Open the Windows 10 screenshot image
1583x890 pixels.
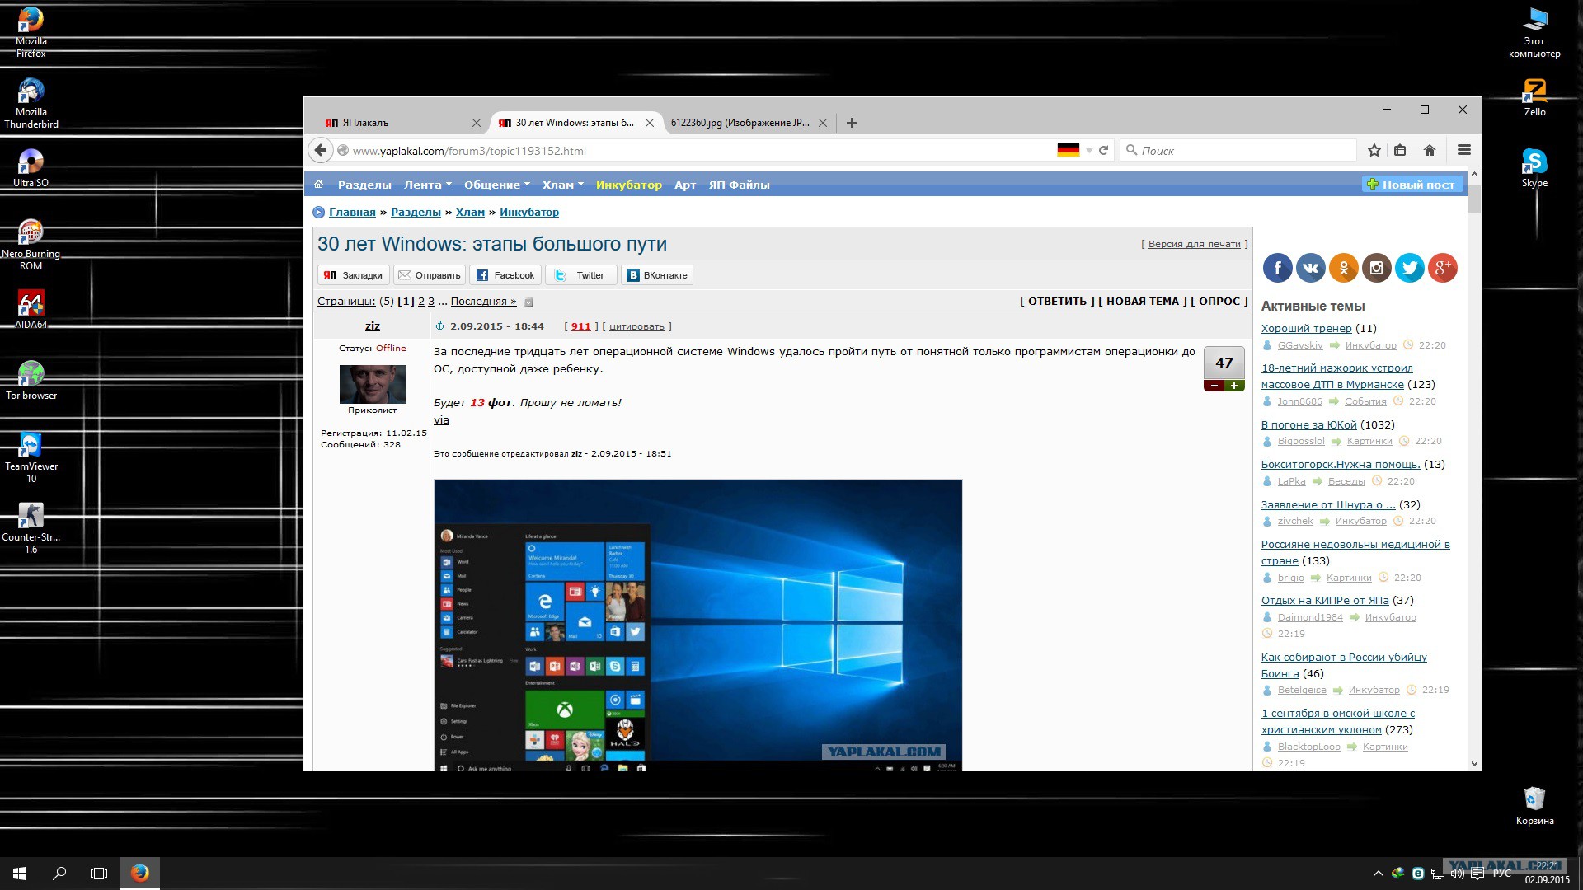point(698,625)
